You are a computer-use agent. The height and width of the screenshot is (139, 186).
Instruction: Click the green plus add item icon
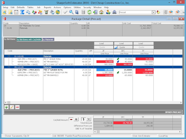6,107
